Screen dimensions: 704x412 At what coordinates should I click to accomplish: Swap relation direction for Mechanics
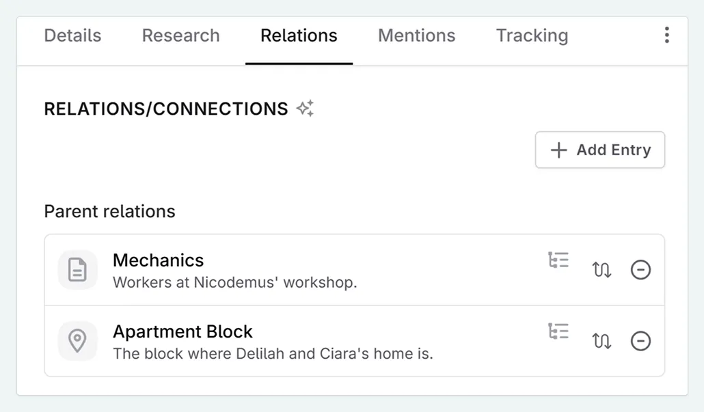pyautogui.click(x=601, y=270)
